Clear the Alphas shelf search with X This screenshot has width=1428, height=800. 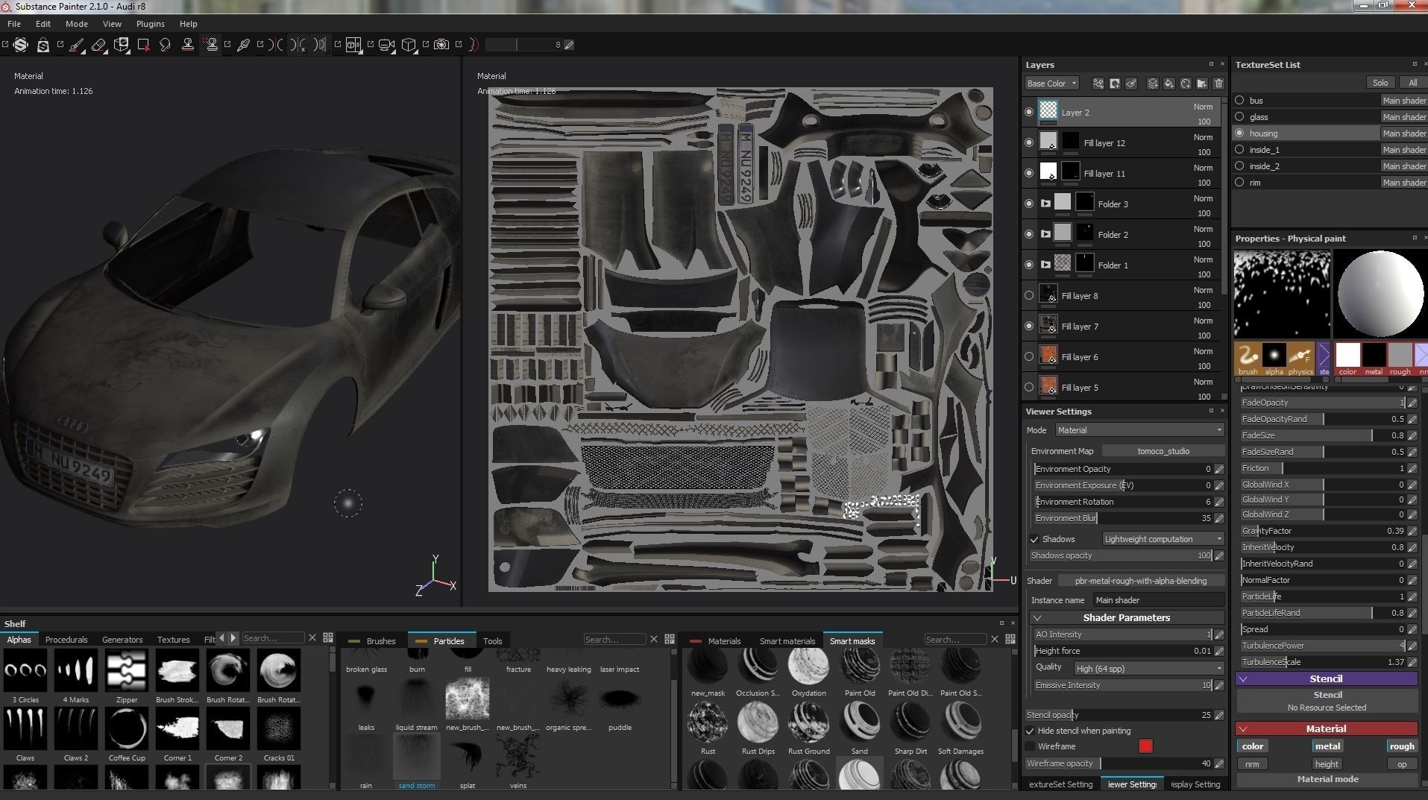312,638
